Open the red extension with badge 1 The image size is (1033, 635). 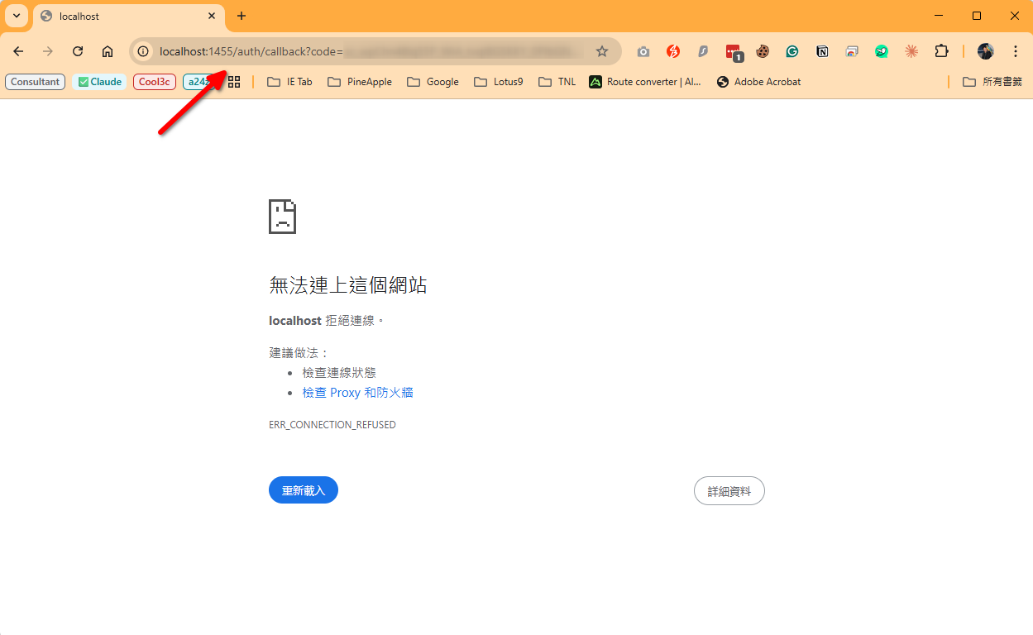click(x=734, y=52)
